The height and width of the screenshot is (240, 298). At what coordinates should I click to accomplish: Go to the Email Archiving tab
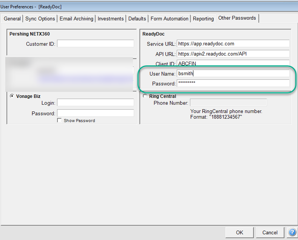coord(76,19)
